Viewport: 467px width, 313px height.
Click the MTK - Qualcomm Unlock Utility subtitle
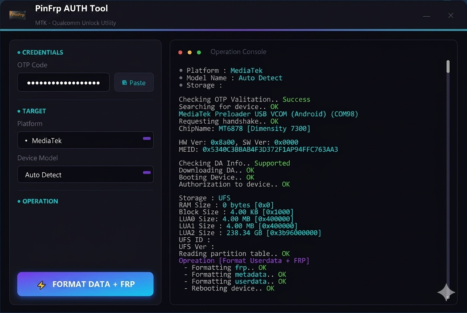[x=76, y=23]
